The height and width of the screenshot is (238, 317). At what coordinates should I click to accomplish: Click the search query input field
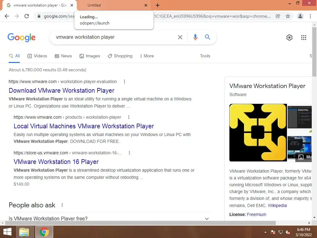(x=115, y=37)
